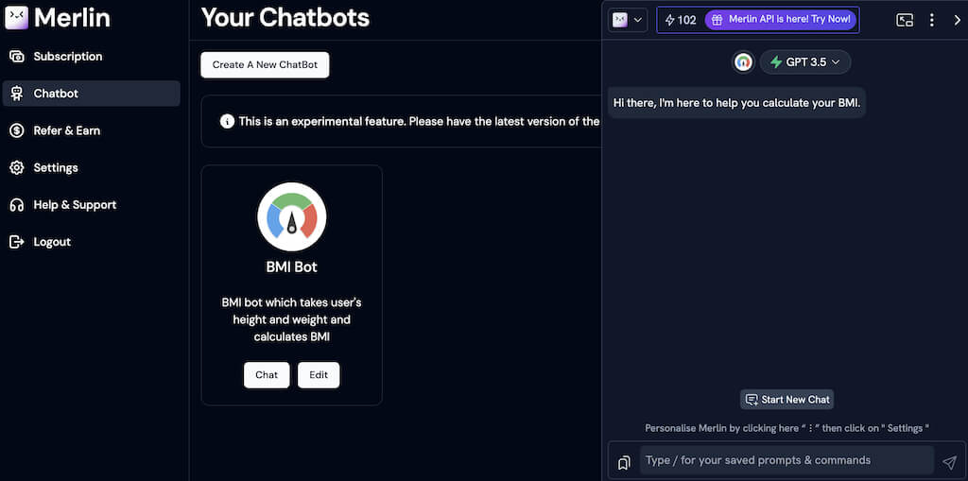Click the gift icon in API banner
Viewport: 968px width, 481px height.
(x=717, y=20)
